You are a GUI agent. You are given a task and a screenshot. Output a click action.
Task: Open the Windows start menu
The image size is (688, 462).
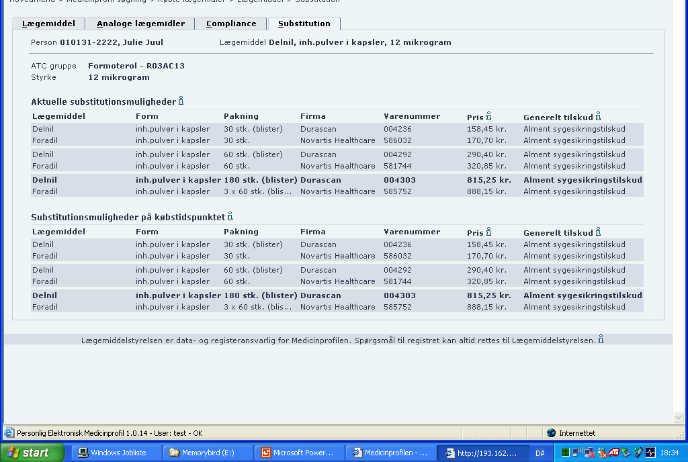pos(32,453)
